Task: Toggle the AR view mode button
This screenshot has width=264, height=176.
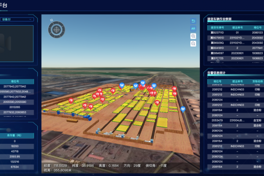Action: (193, 28)
